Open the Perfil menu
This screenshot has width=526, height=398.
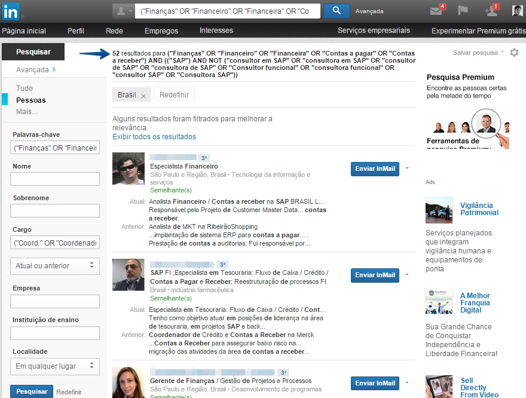76,31
